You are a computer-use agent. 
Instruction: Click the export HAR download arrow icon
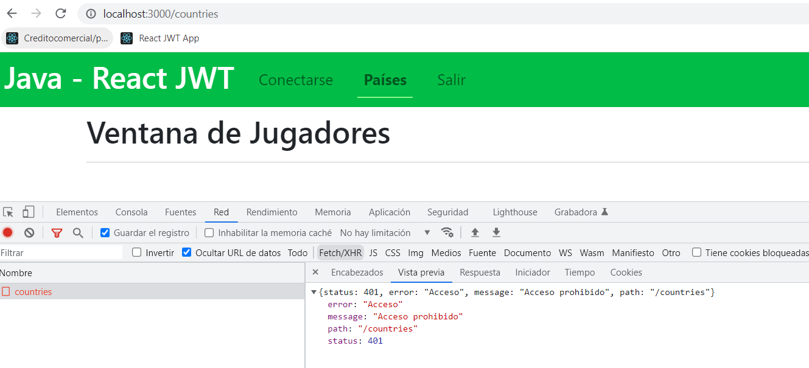(497, 232)
